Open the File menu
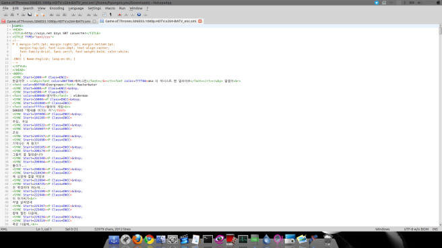442x248 pixels. (x=5, y=9)
